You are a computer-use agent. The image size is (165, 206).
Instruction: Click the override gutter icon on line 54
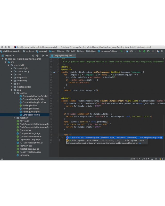[x=54, y=72]
